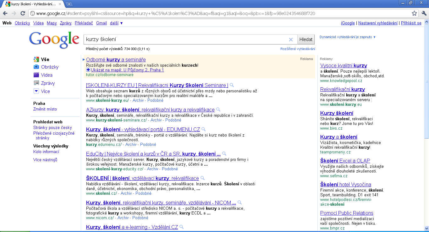Click Změnit místo link
The image size is (429, 232).
(45, 109)
